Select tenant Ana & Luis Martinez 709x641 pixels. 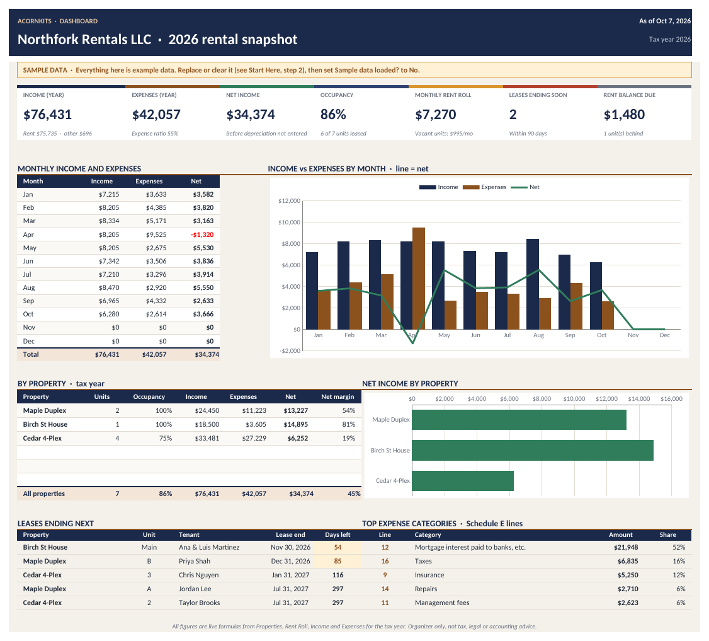tap(209, 547)
